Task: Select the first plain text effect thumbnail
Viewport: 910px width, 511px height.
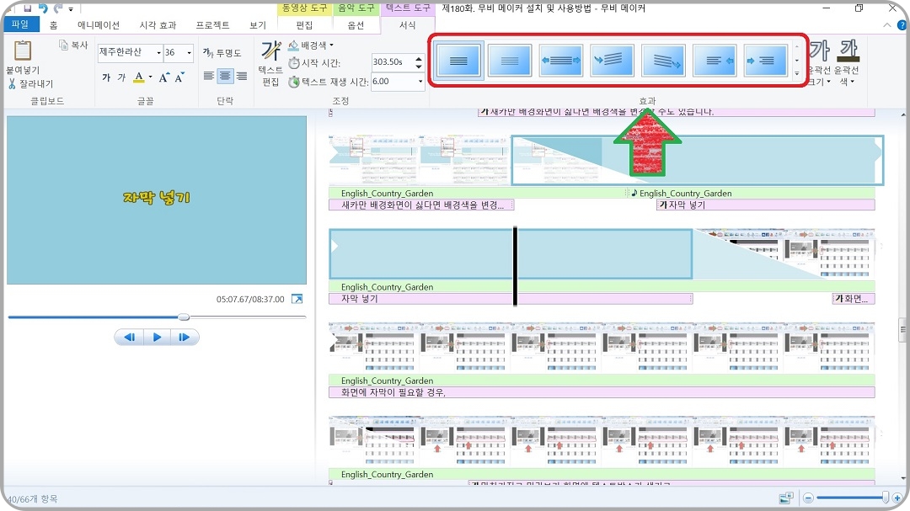Action: point(458,60)
